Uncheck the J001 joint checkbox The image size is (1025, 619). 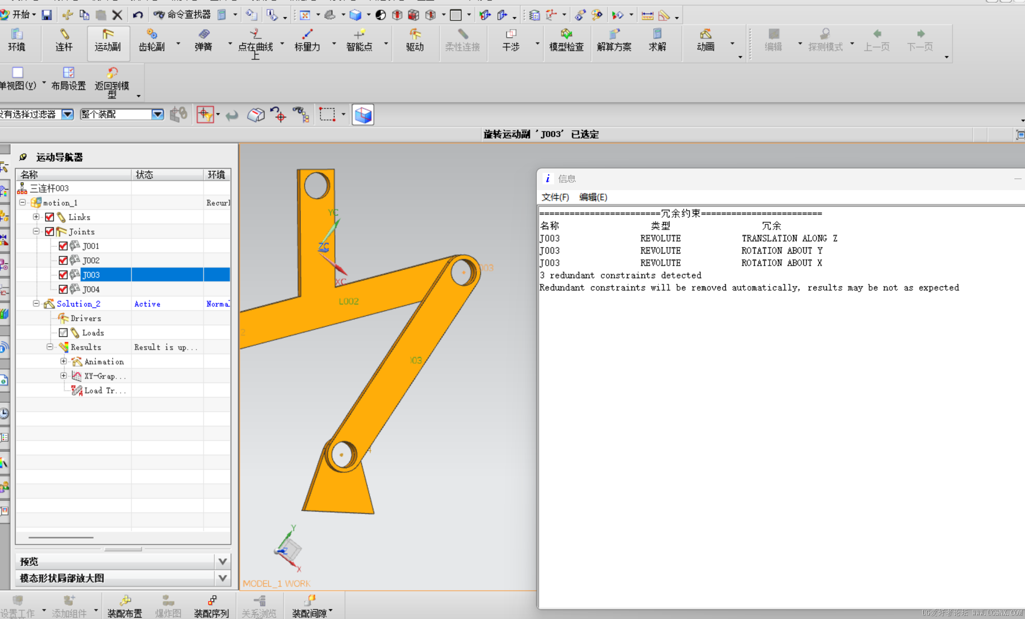(x=63, y=246)
